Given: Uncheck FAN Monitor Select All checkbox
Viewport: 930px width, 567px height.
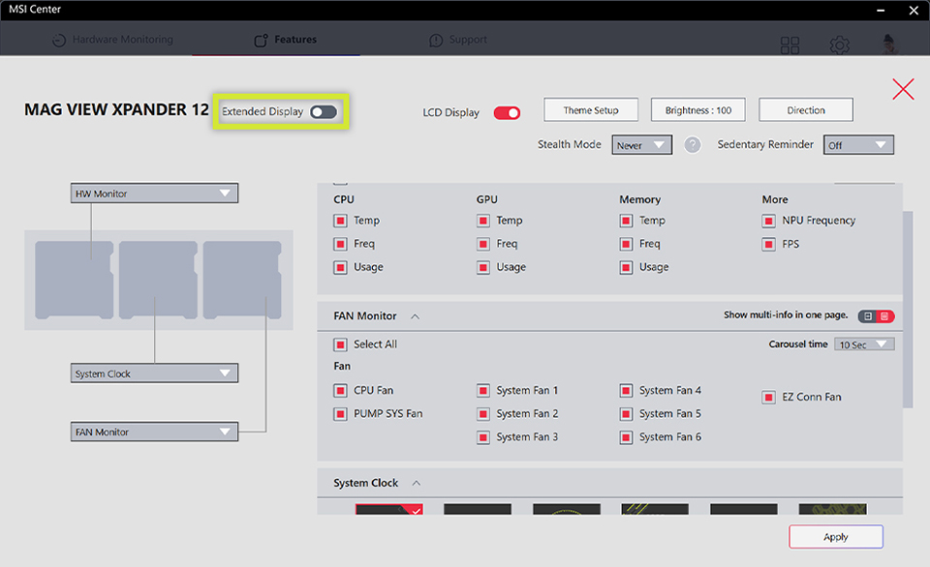Looking at the screenshot, I should 340,344.
